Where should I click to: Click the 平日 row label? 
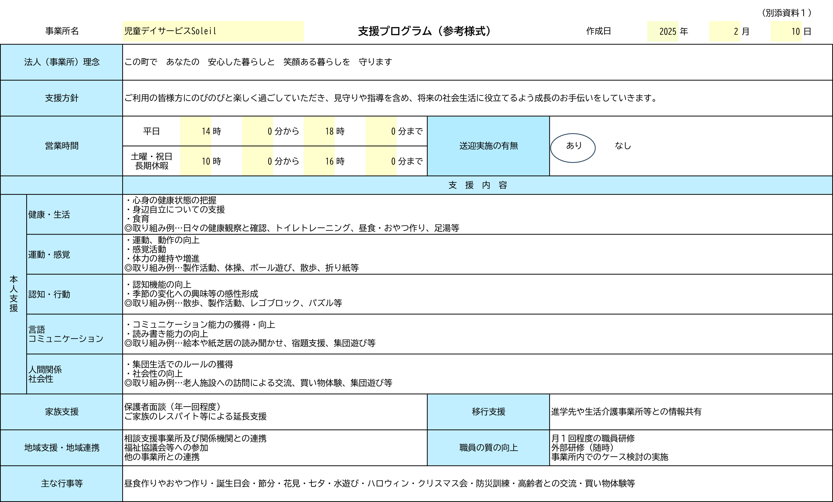(151, 131)
